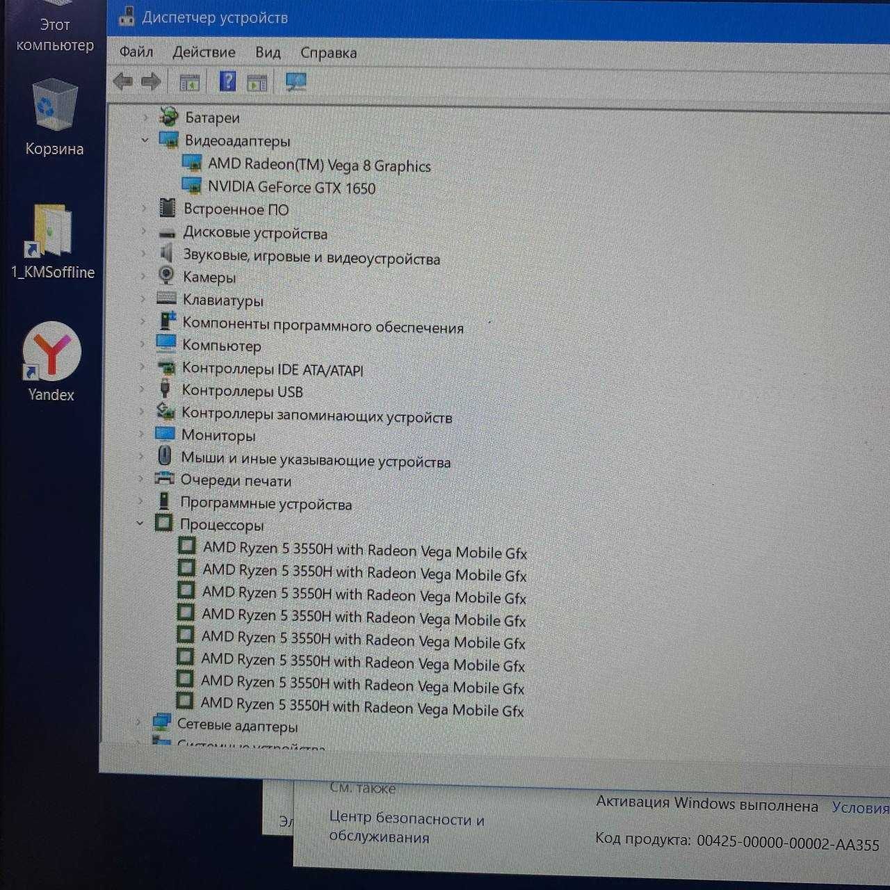The height and width of the screenshot is (890, 890).
Task: Select the AMD Radeon Vega 8 Graphics adapter icon
Action: pos(192,163)
